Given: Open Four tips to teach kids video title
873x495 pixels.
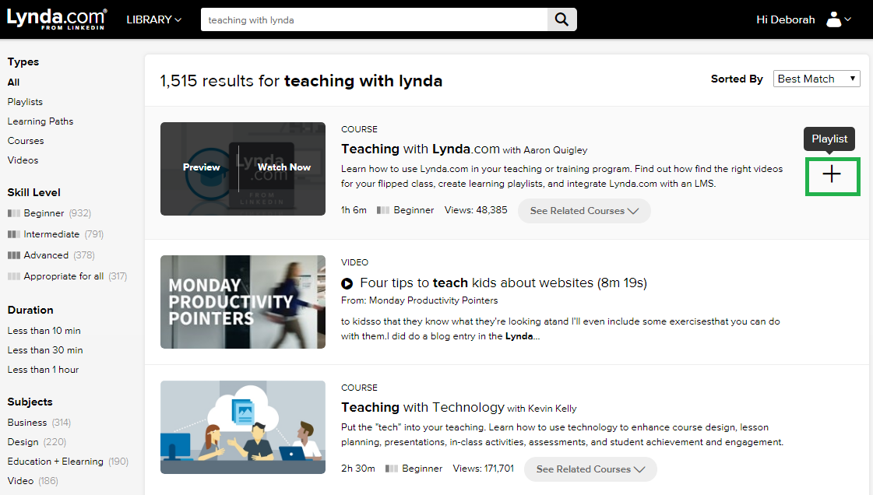Looking at the screenshot, I should pyautogui.click(x=503, y=283).
